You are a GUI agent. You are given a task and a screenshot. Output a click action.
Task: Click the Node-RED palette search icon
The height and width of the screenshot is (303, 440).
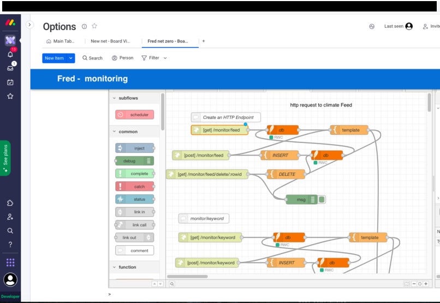172,284
